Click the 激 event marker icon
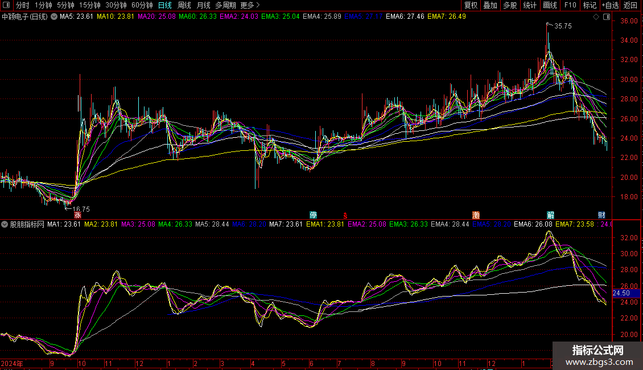643x370 pixels. click(x=476, y=215)
